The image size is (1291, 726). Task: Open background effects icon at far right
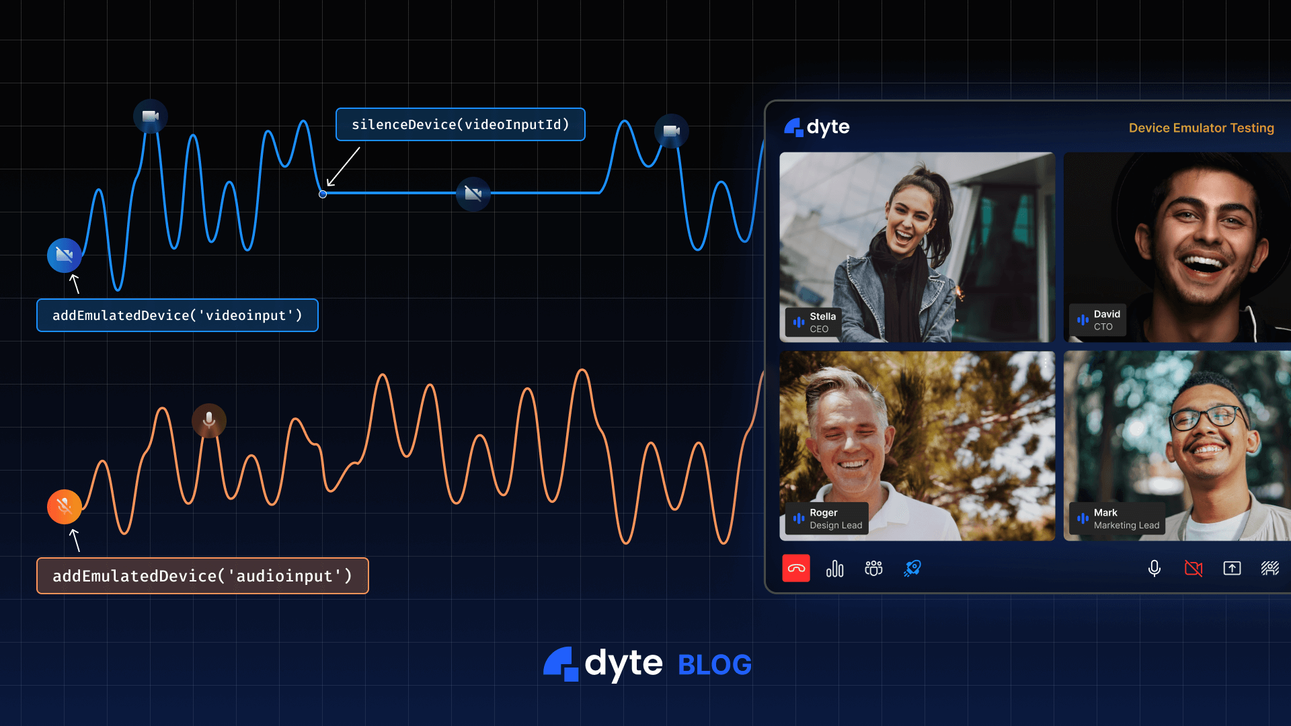[1271, 568]
